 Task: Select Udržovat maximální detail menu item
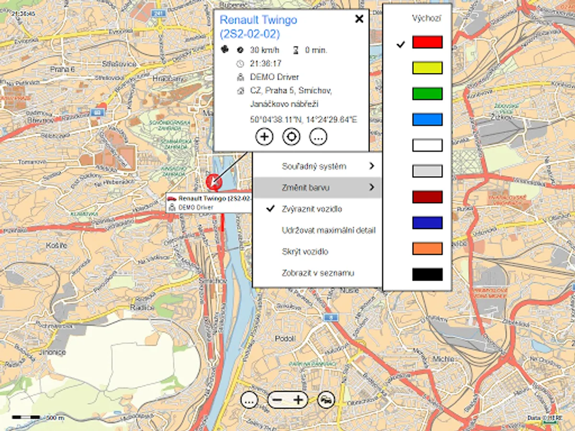317,230
